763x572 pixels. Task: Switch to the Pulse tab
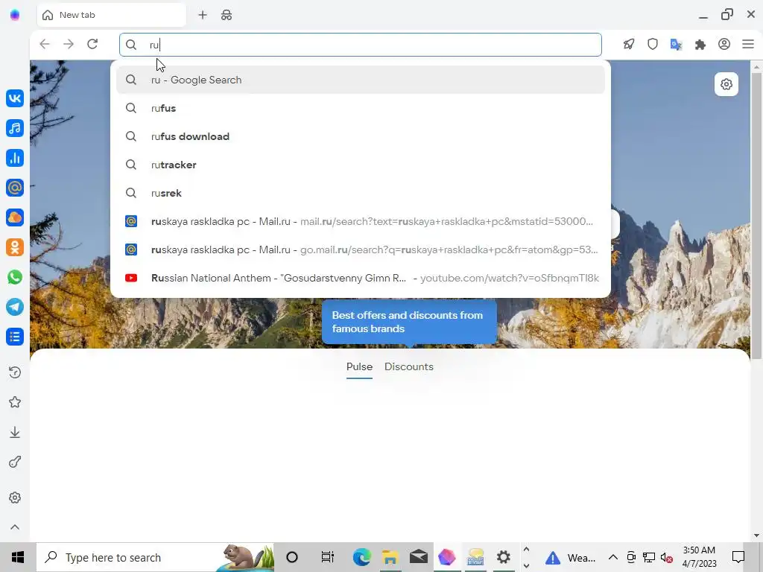(x=359, y=366)
